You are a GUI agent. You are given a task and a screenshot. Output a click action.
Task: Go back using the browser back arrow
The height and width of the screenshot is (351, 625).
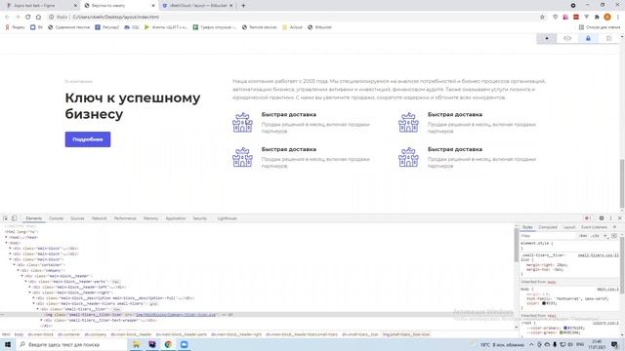pyautogui.click(x=7, y=17)
